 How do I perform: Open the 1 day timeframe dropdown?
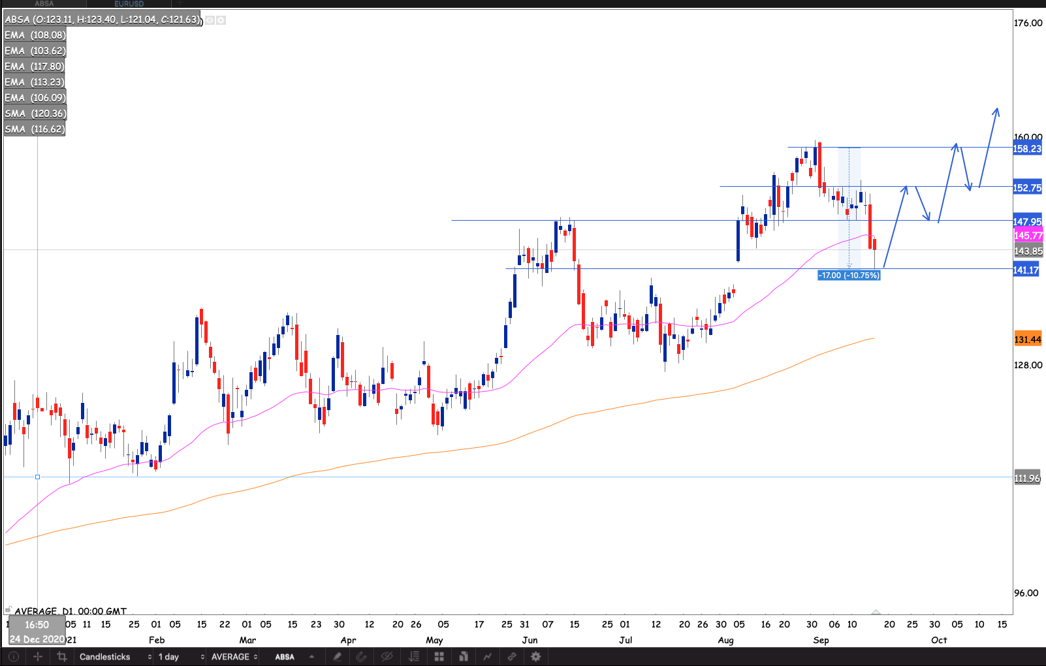180,656
